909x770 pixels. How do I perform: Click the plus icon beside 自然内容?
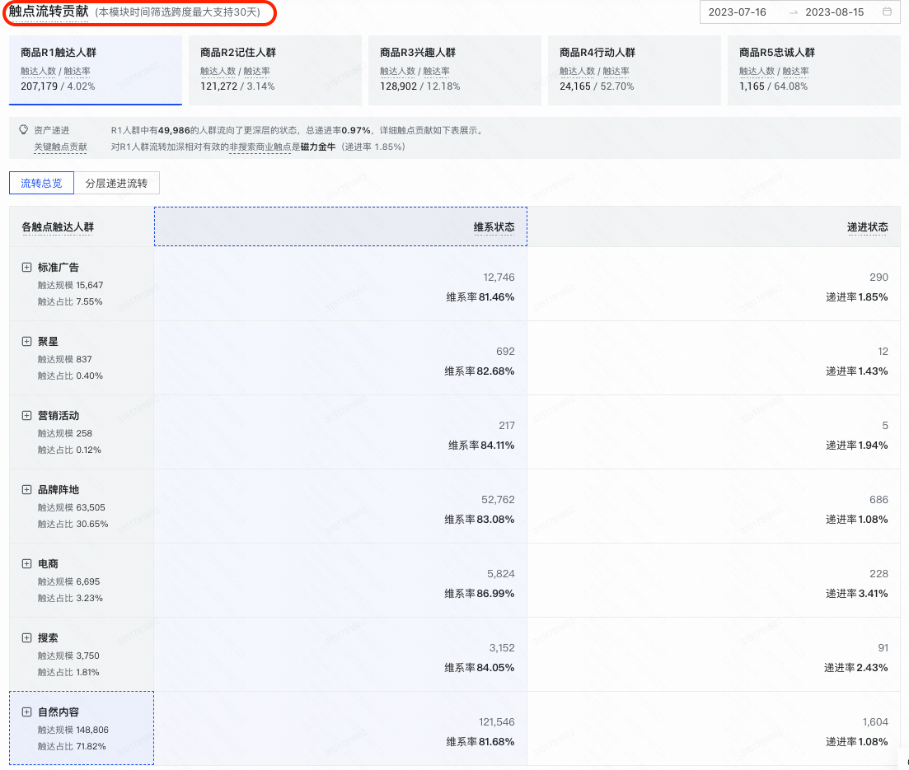[x=26, y=712]
